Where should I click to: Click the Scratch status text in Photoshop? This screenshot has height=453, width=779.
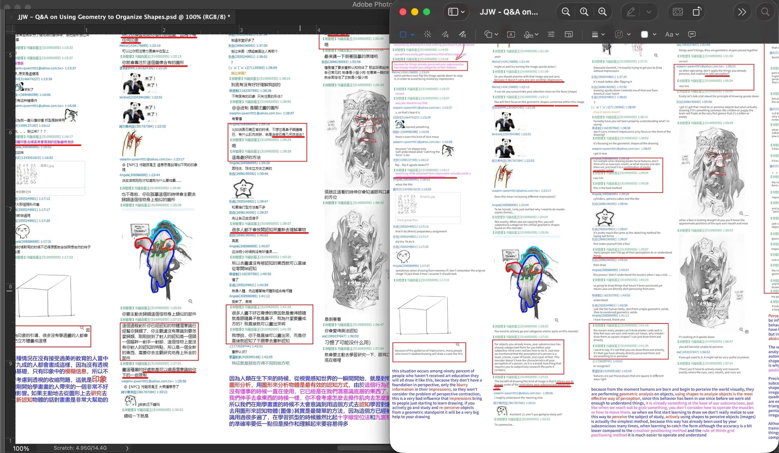point(80,448)
